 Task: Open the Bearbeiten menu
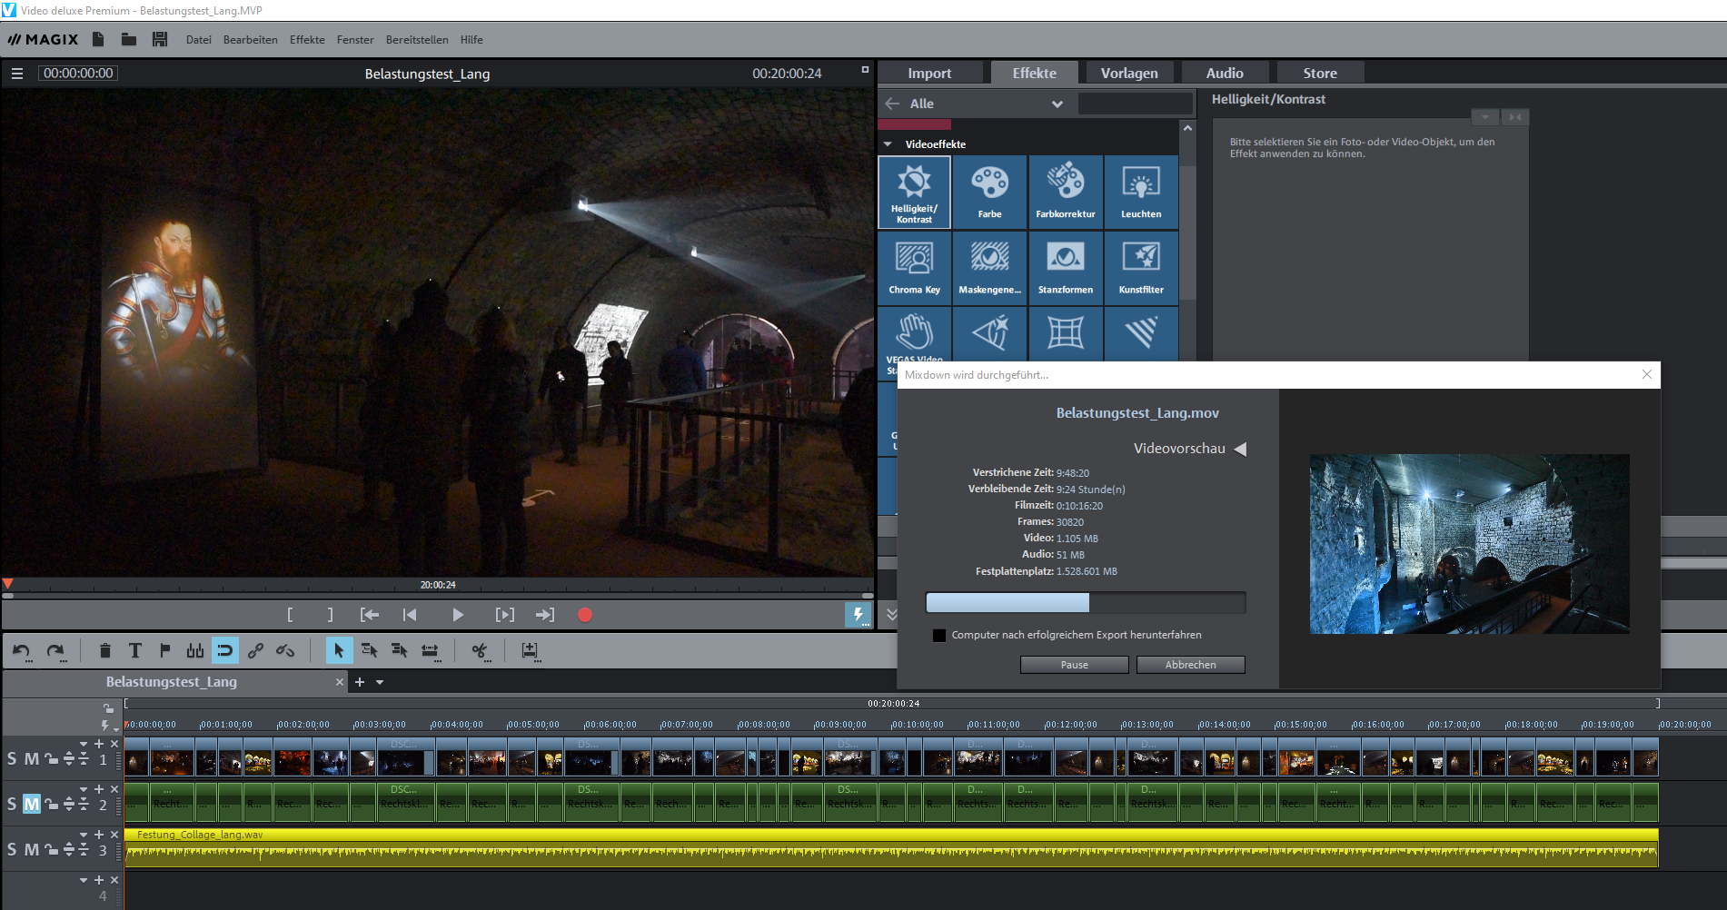250,40
